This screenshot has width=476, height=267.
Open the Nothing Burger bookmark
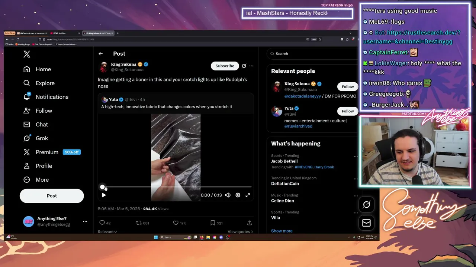(x=23, y=44)
